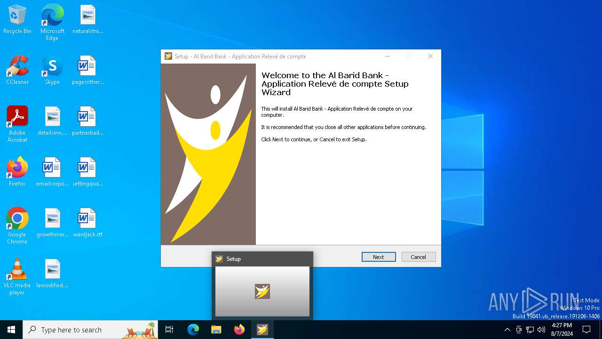Select wantjack.rtf document
This screenshot has width=602, height=339.
pyautogui.click(x=87, y=223)
